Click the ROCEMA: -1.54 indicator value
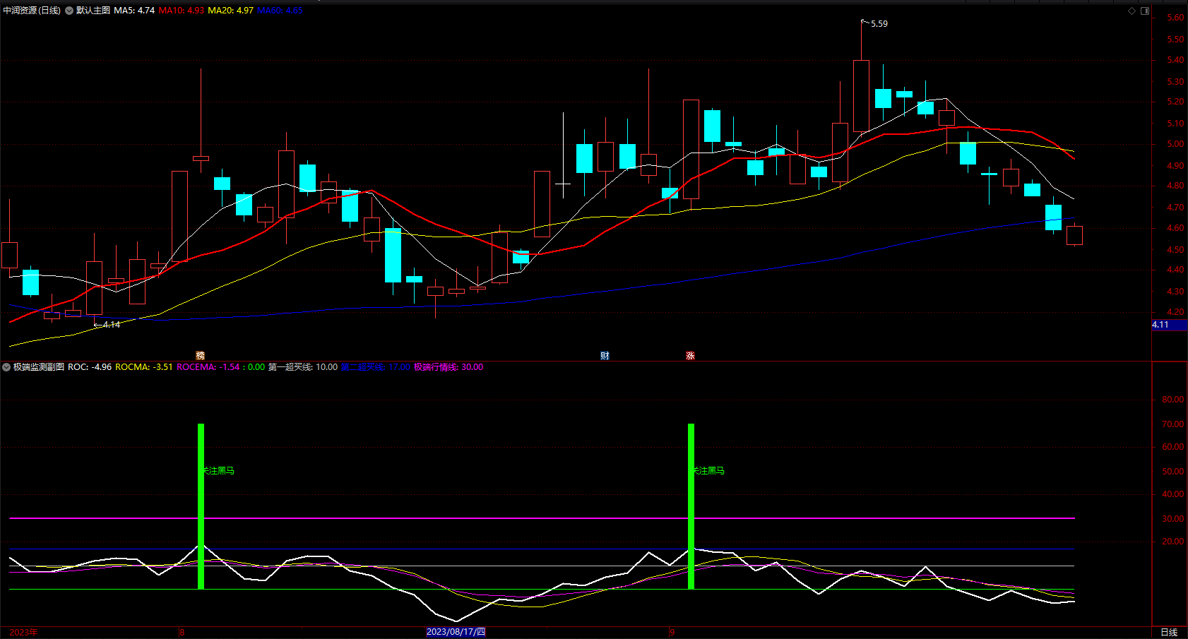1188x639 pixels. click(208, 367)
